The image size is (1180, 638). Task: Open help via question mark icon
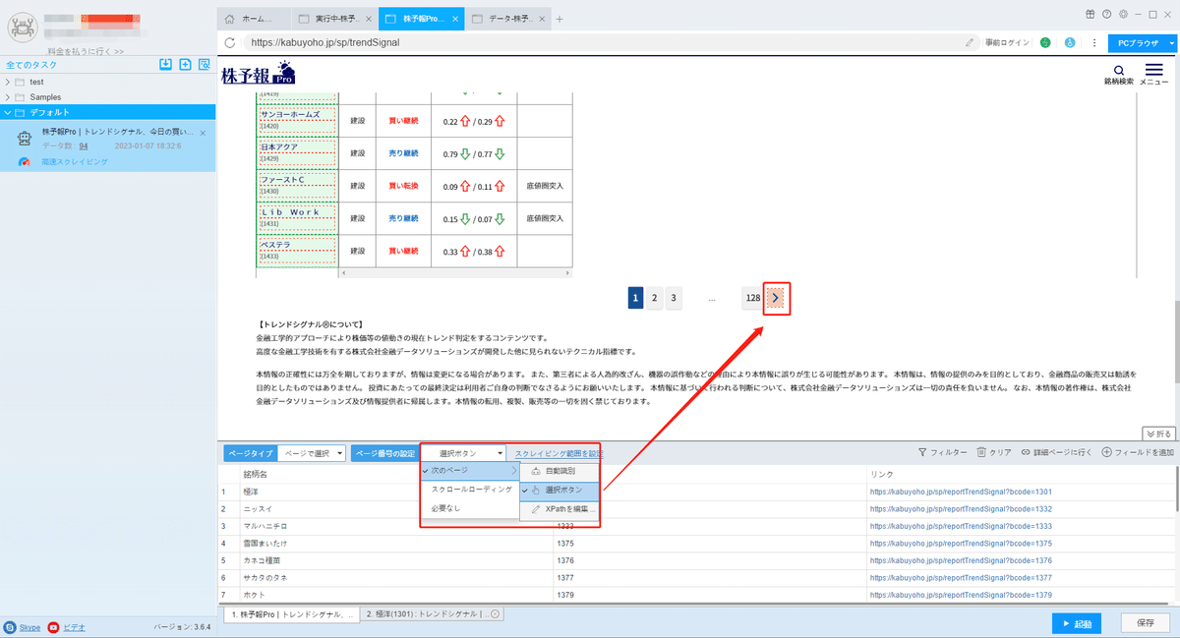[x=1106, y=15]
